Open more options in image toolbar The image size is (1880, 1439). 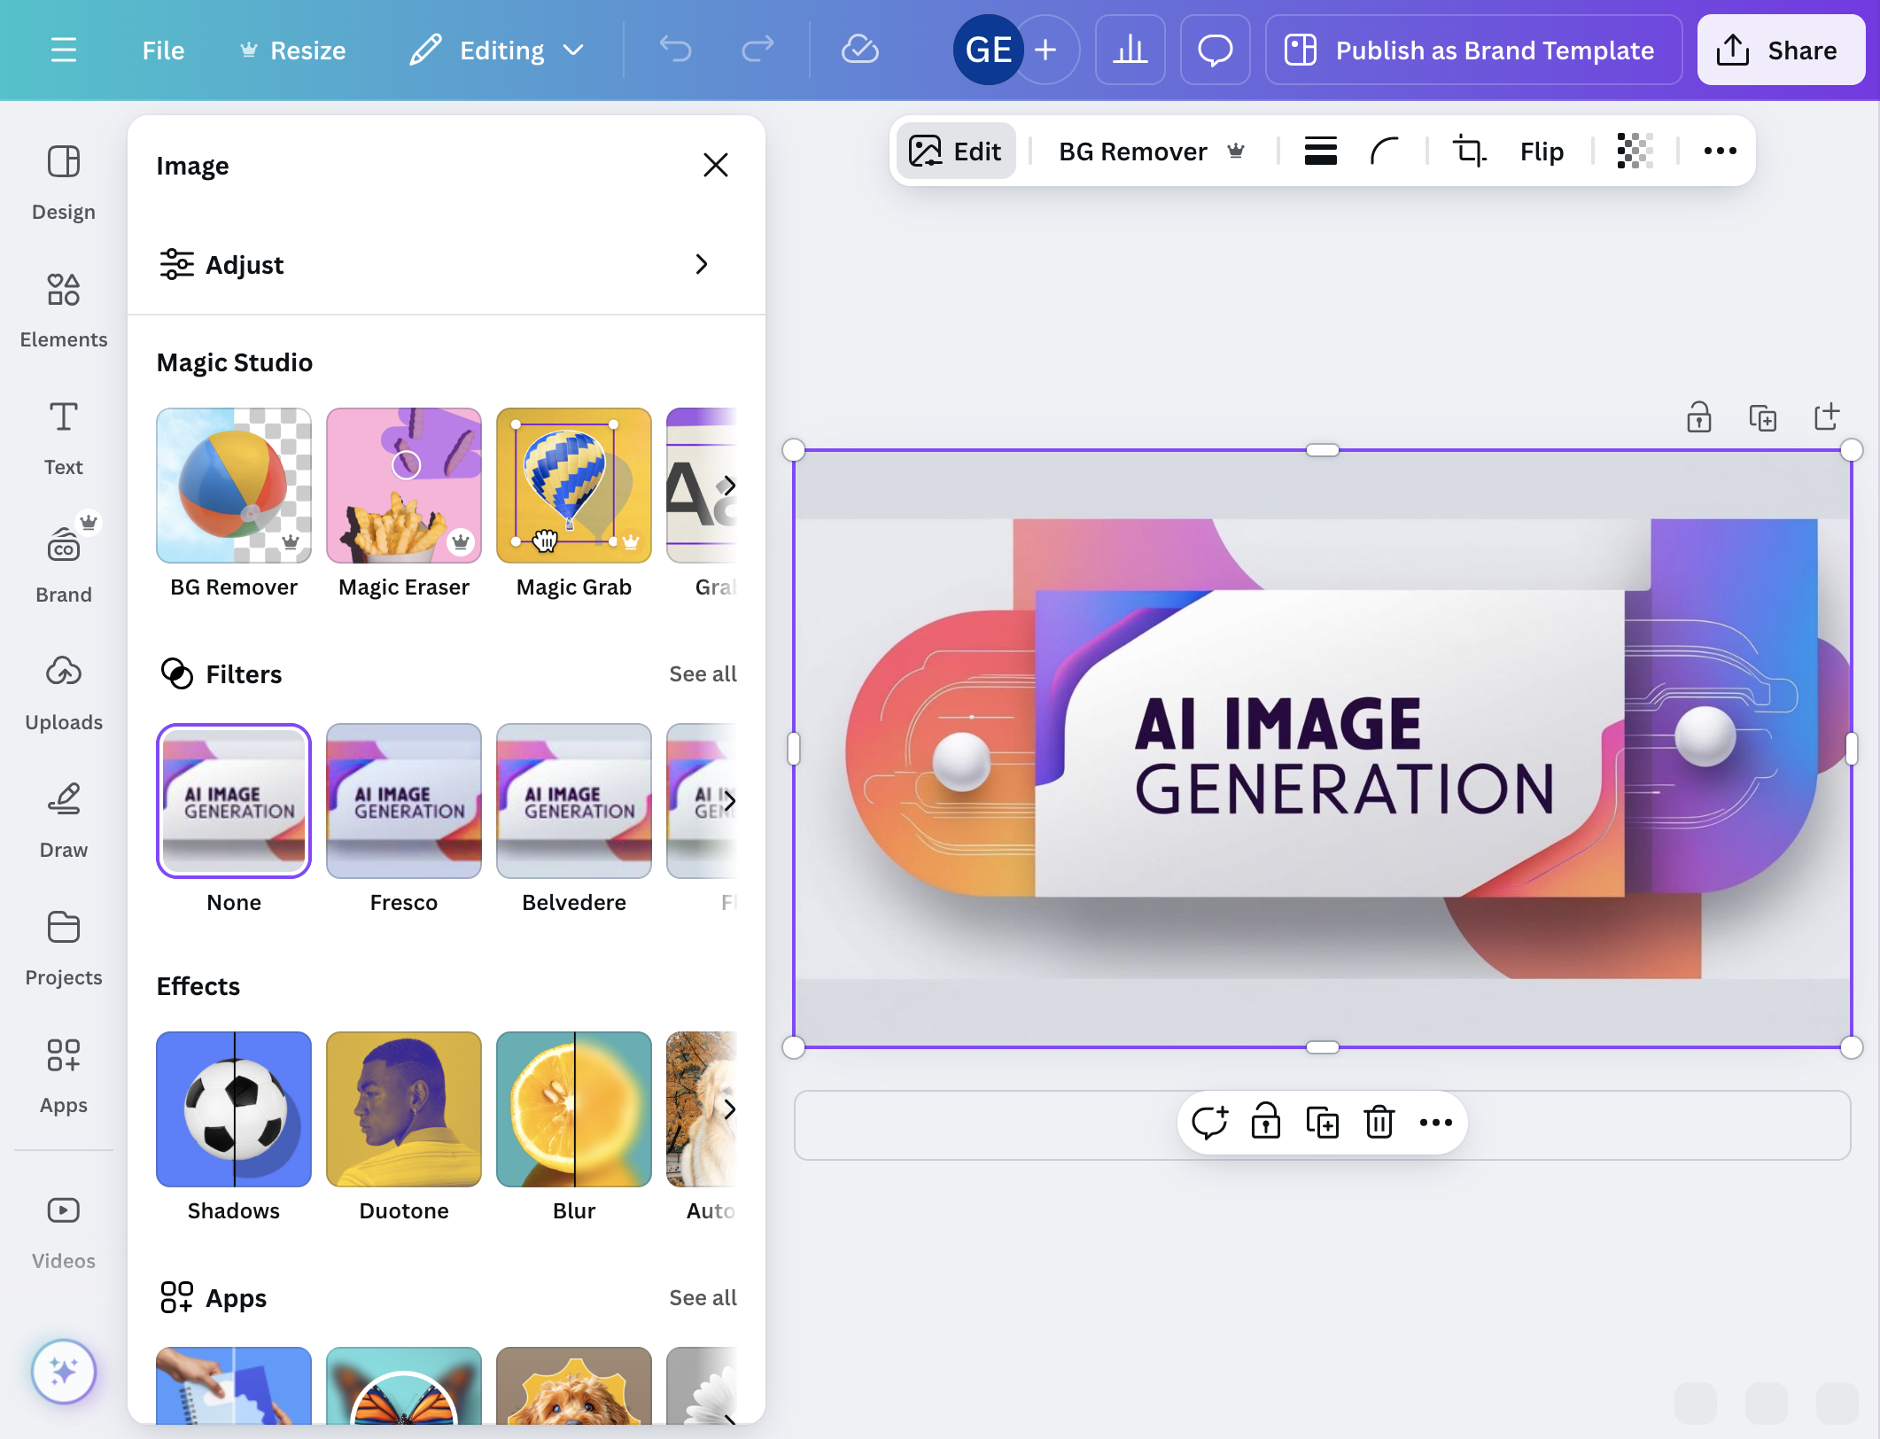1720,152
